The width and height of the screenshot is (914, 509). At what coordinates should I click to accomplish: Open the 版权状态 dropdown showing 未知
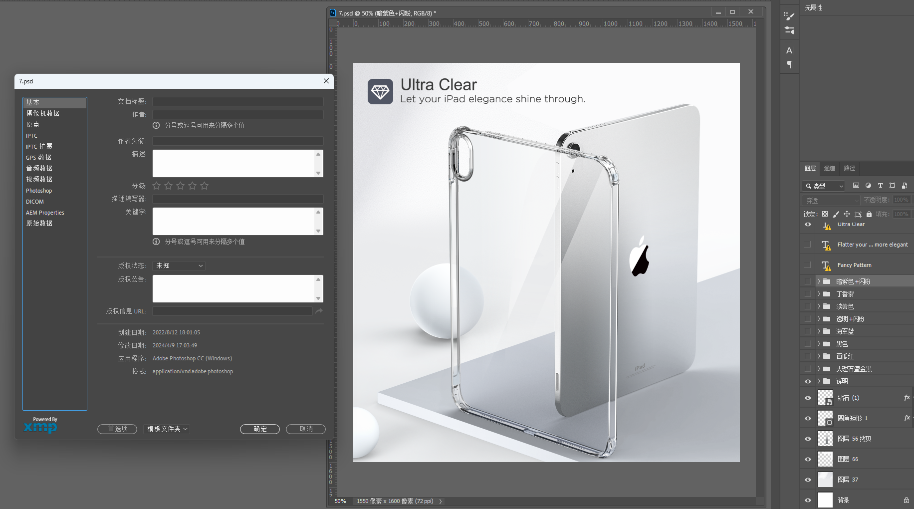pos(180,265)
